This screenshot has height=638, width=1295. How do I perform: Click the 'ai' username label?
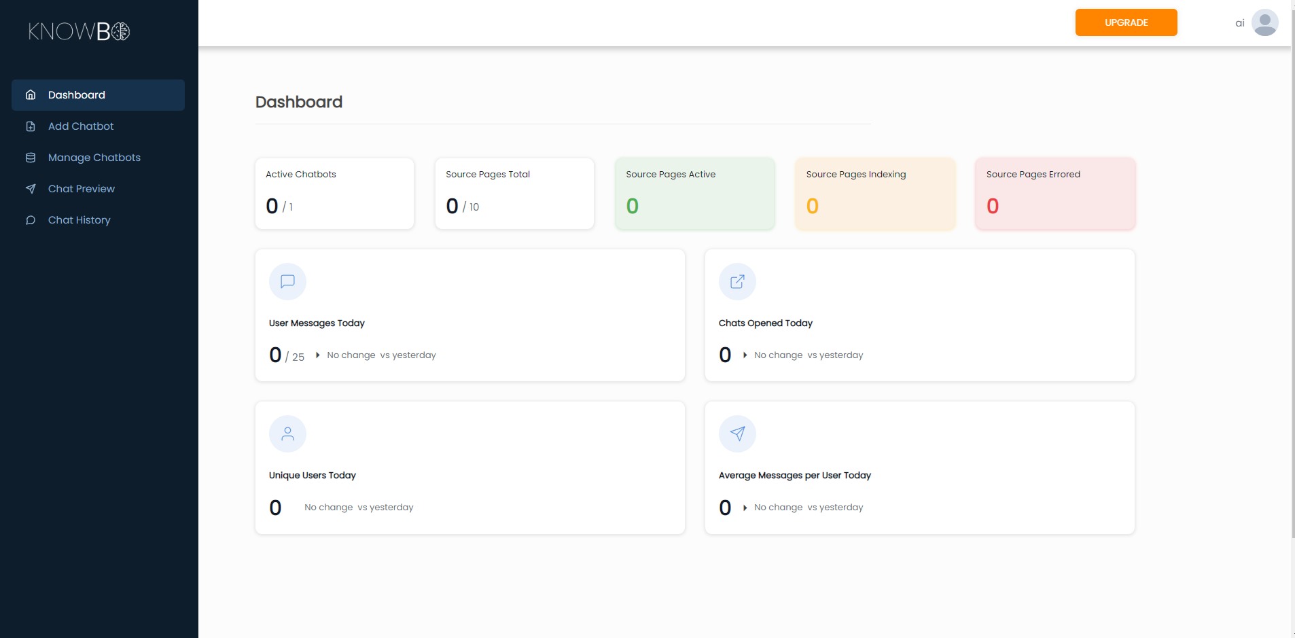tap(1240, 23)
